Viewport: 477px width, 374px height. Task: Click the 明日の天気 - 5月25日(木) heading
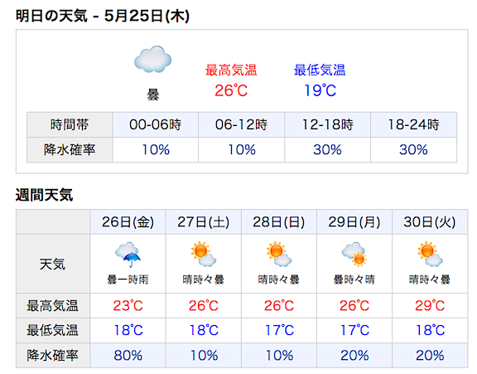[103, 16]
